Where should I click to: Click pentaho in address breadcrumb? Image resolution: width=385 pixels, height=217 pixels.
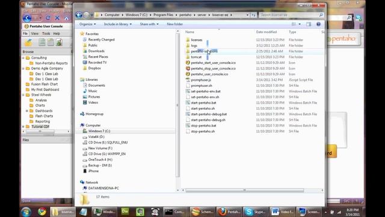(185, 15)
